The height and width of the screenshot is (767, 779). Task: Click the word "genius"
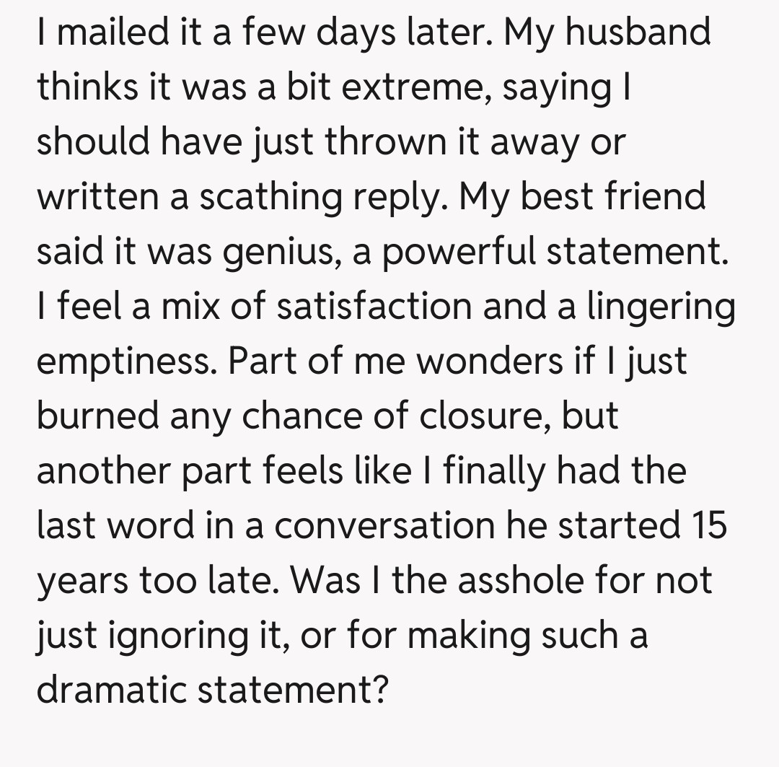(x=278, y=253)
